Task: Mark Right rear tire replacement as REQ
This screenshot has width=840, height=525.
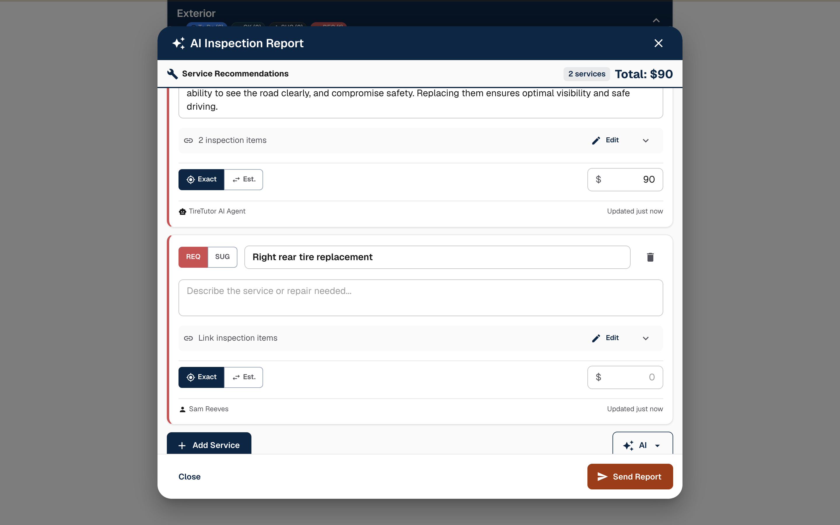Action: coord(193,257)
